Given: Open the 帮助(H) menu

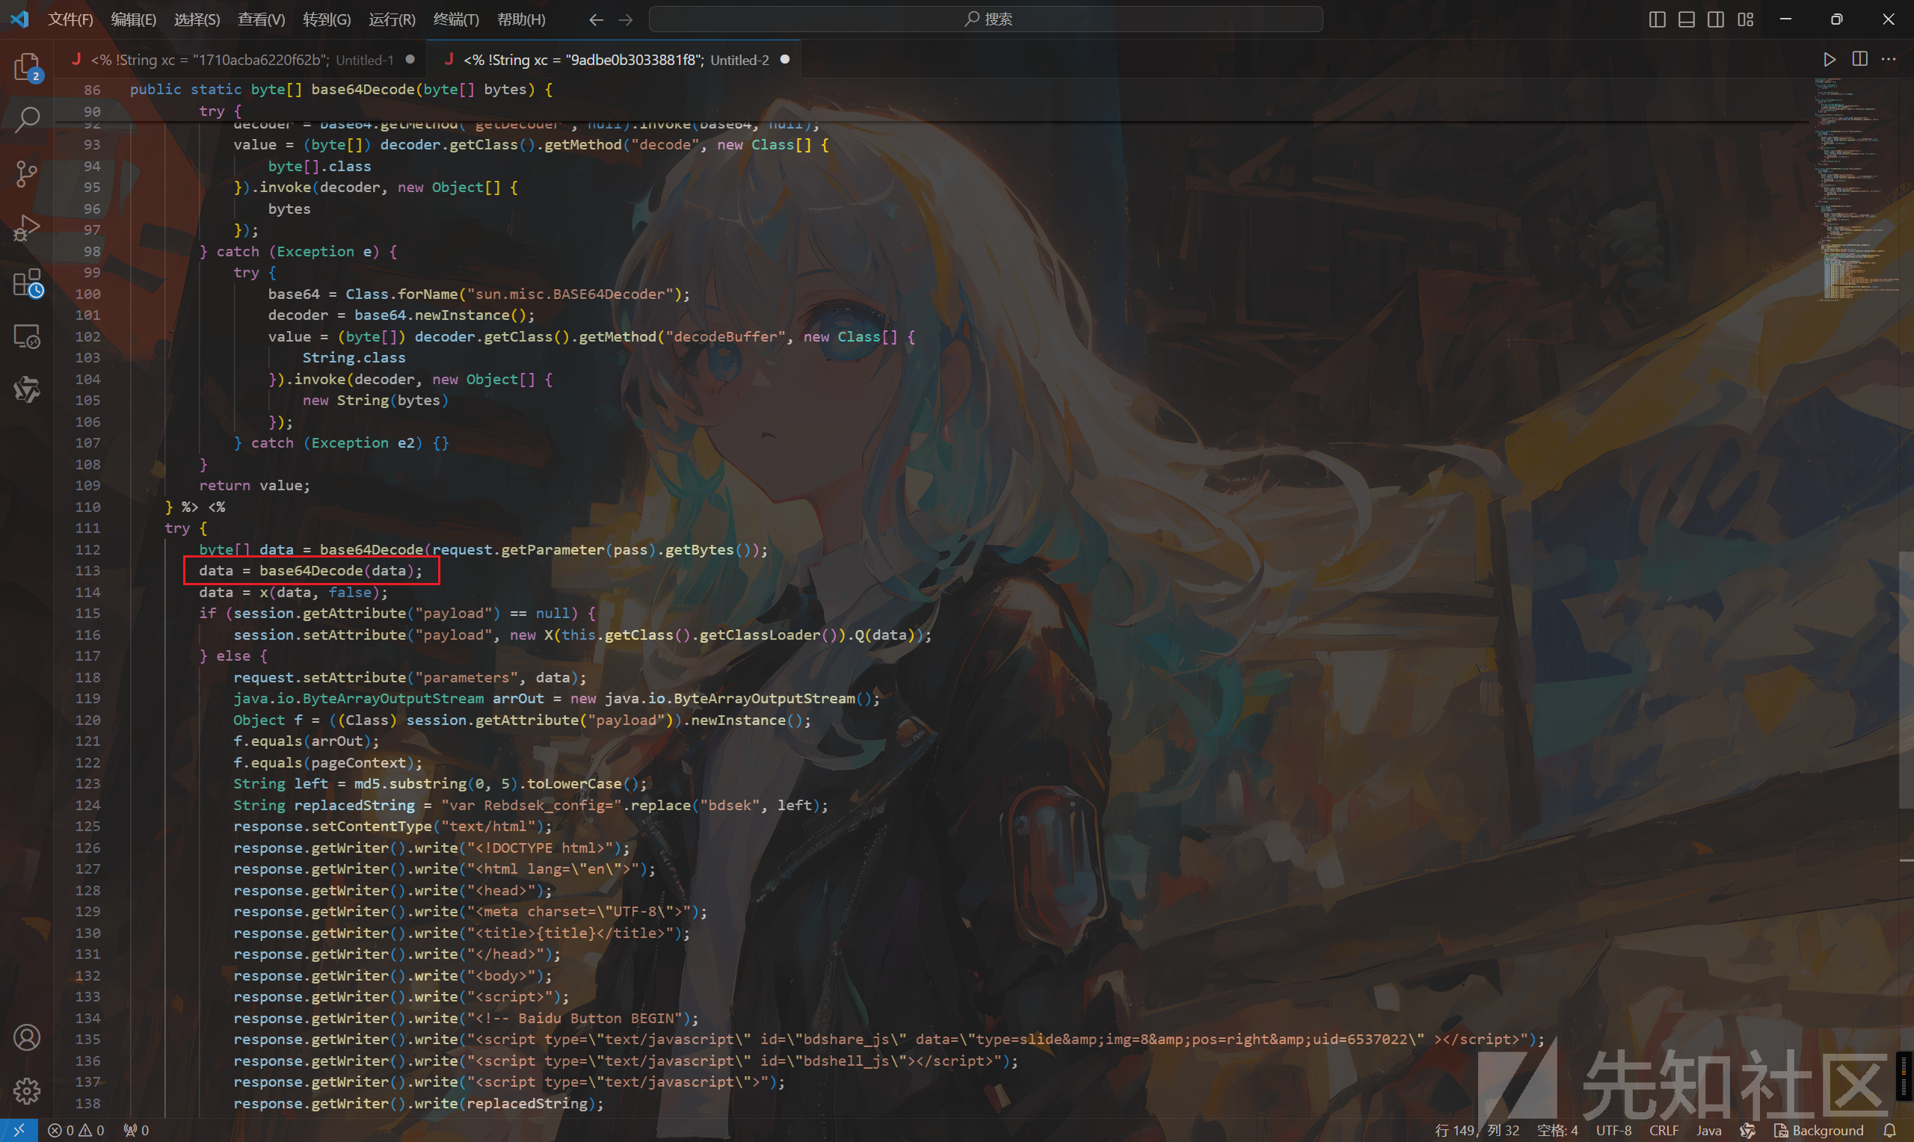Looking at the screenshot, I should tap(521, 19).
